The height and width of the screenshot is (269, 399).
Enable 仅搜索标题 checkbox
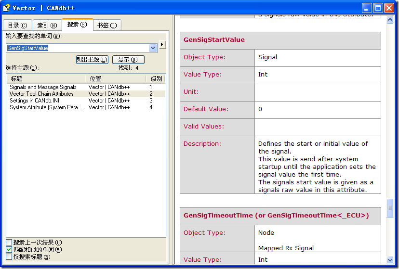[9, 256]
